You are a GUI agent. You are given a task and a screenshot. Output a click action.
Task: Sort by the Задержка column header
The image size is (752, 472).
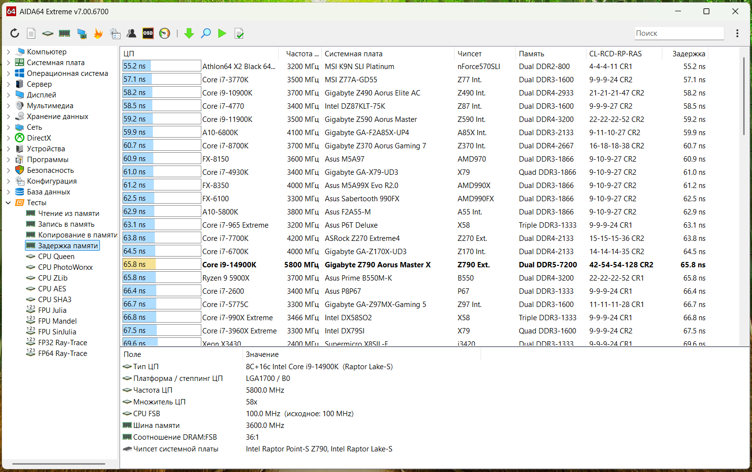(685, 53)
